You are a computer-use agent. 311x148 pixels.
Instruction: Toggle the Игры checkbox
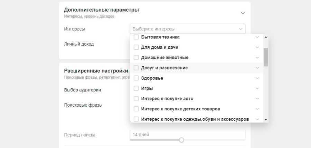tap(136, 88)
